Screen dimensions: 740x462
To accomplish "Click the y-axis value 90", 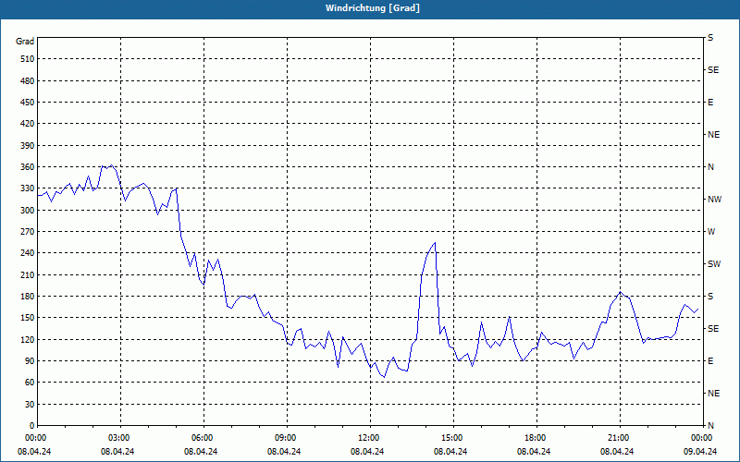I will [30, 361].
